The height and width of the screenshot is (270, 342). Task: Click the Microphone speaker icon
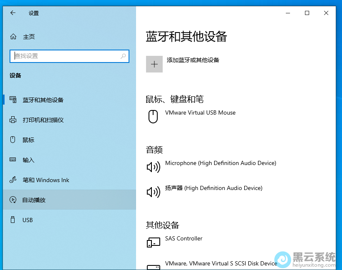coord(153,167)
